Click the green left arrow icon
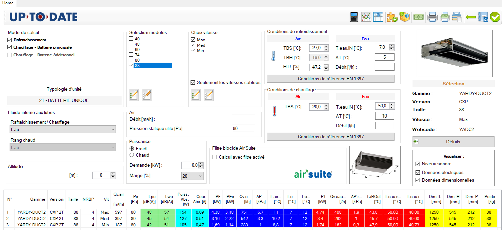 coord(471,17)
